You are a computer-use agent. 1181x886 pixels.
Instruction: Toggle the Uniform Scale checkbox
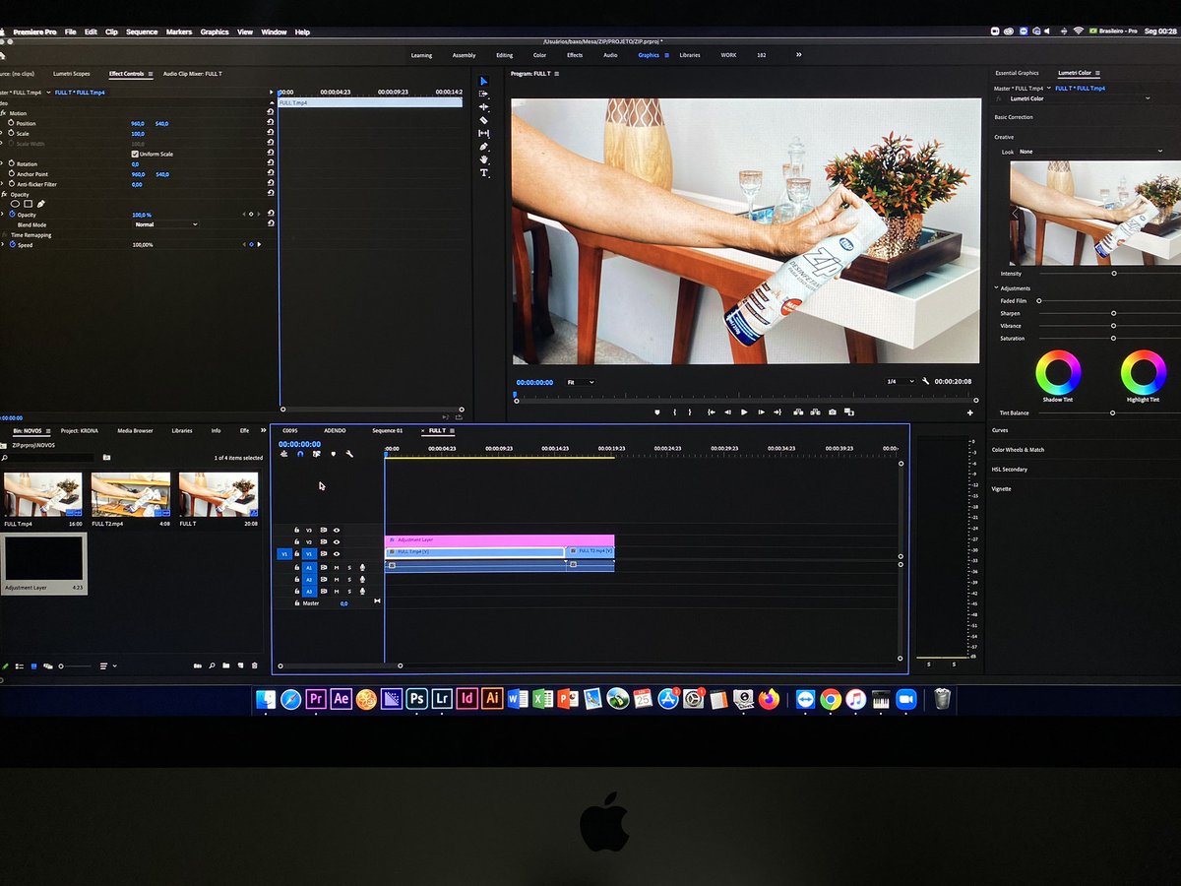coord(135,154)
